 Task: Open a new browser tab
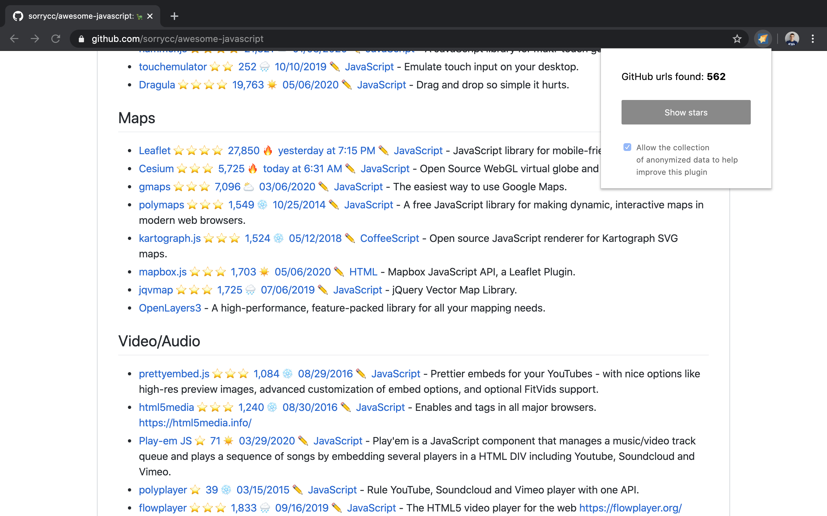coord(174,16)
